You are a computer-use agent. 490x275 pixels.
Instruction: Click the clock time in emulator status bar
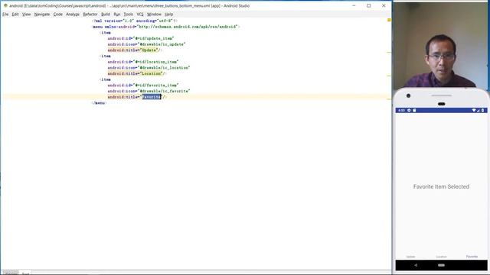[x=401, y=110]
